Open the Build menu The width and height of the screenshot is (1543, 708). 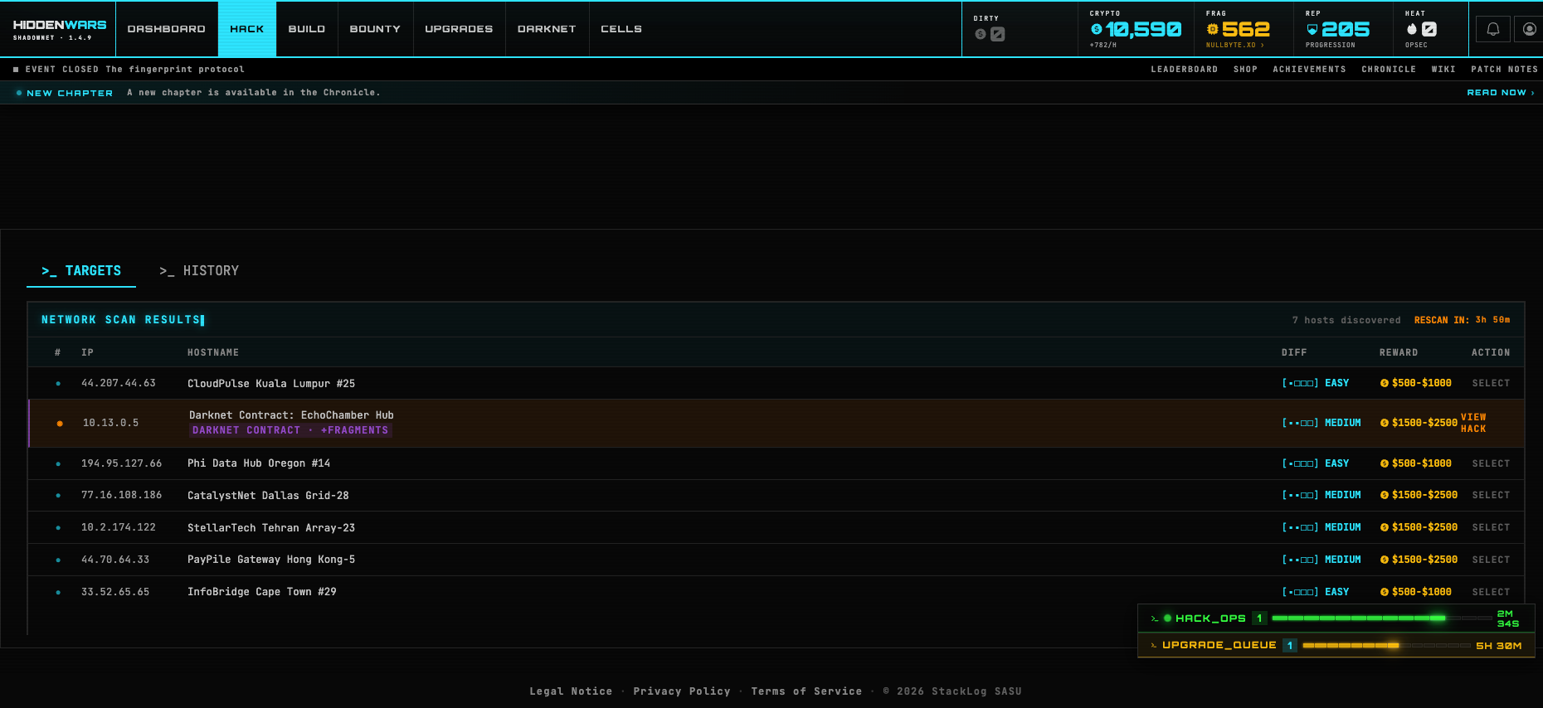(x=307, y=29)
